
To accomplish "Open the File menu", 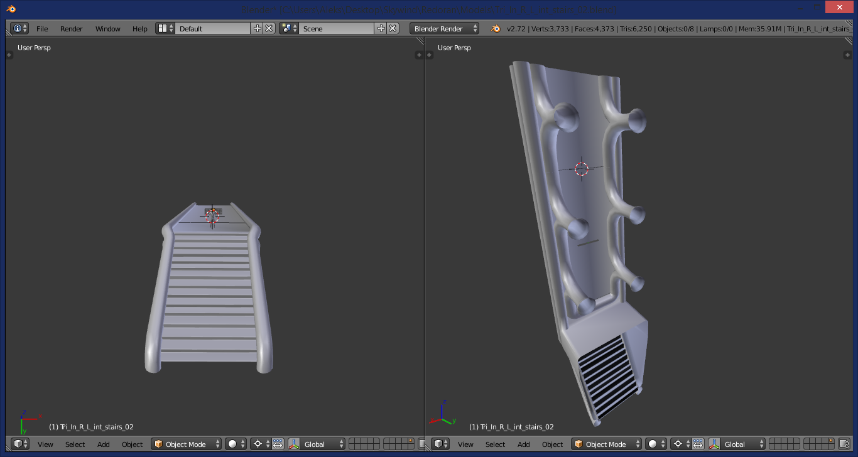I will [42, 29].
